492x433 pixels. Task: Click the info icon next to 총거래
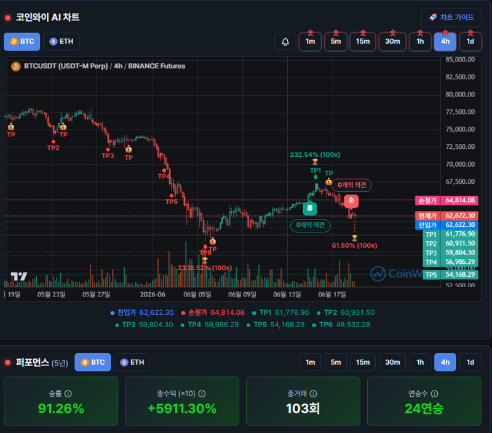(x=313, y=394)
